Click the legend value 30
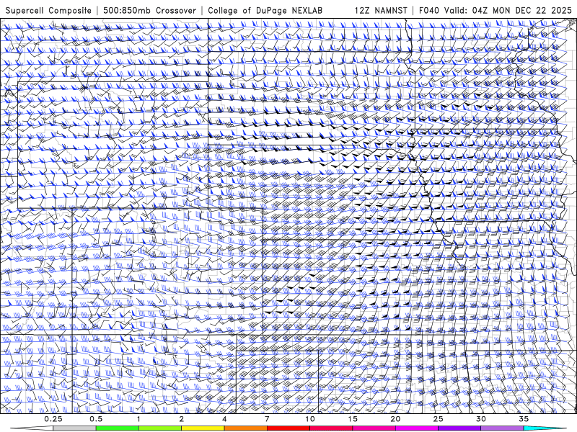Image resolution: width=577 pixels, height=432 pixels. pyautogui.click(x=480, y=419)
